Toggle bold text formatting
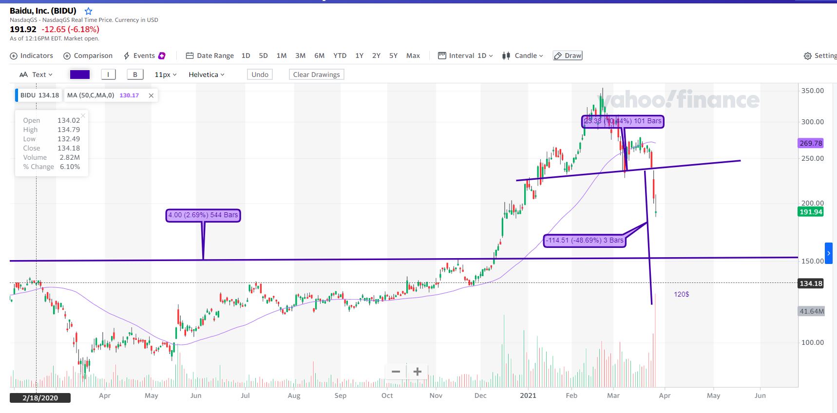This screenshot has width=837, height=413. pos(135,75)
